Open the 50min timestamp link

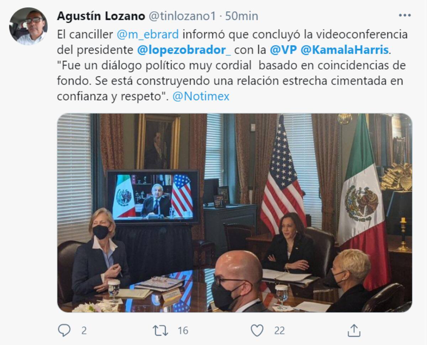pos(242,16)
